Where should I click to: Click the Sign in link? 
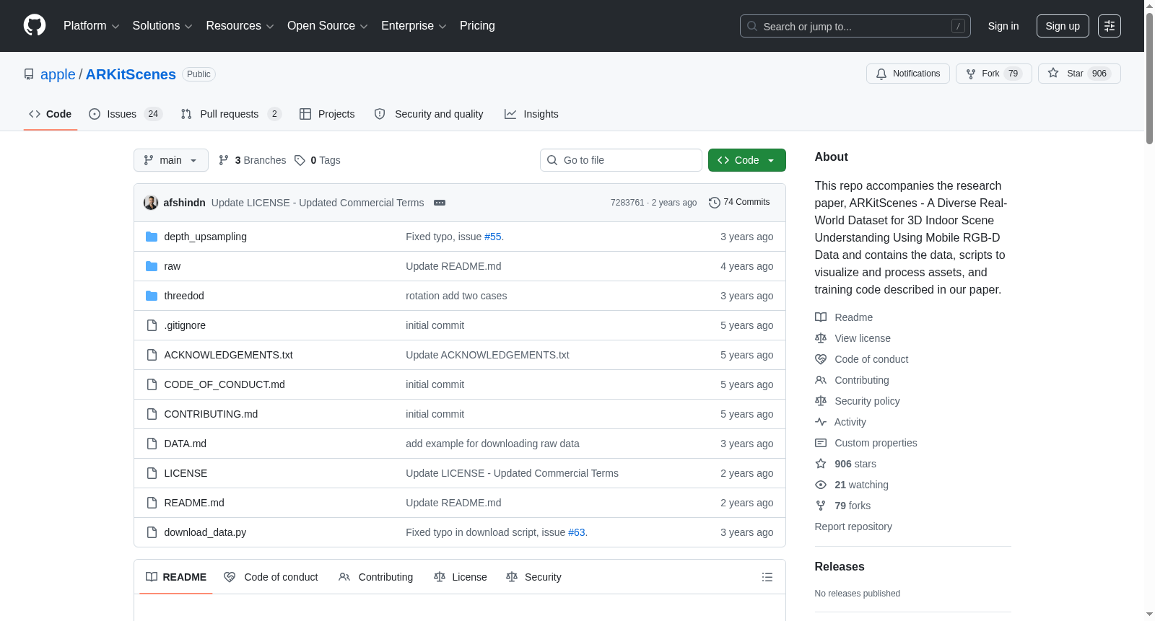click(1003, 26)
